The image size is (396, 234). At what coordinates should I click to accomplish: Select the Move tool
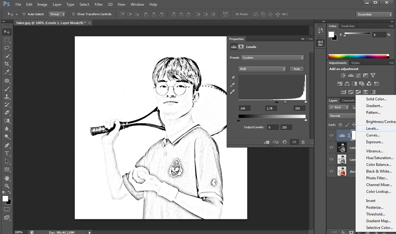[7, 32]
